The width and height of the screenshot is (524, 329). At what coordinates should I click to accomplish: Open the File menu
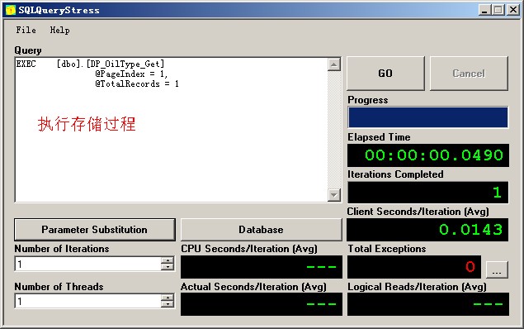(x=26, y=30)
